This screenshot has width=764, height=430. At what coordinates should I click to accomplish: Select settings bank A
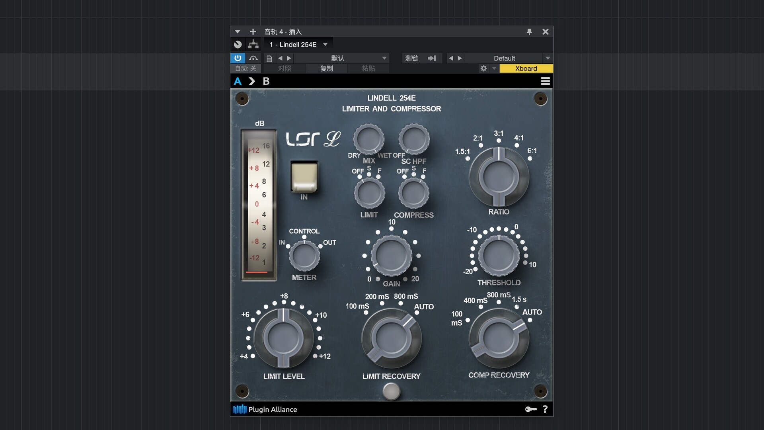[x=238, y=81]
